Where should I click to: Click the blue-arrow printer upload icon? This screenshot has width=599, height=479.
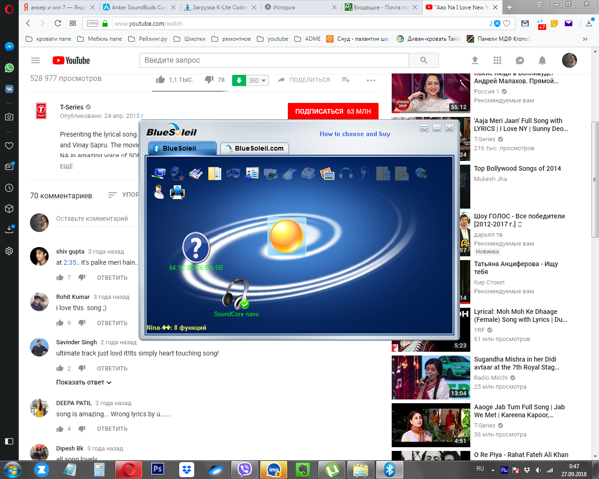pyautogui.click(x=177, y=192)
